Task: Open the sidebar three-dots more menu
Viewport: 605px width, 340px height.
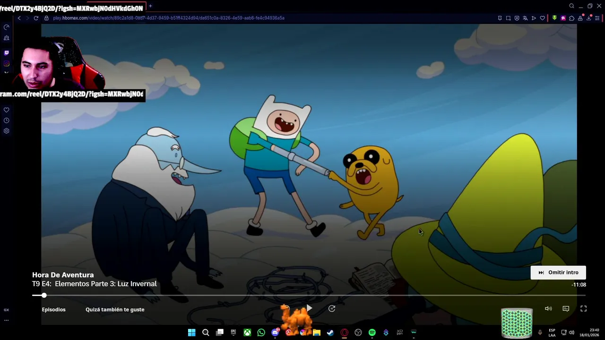Action: [6, 320]
